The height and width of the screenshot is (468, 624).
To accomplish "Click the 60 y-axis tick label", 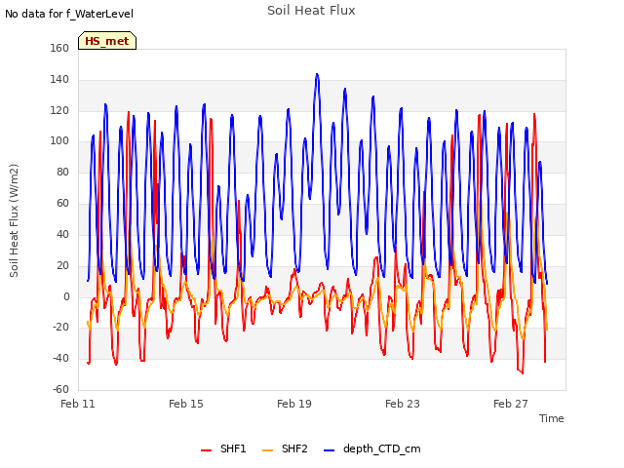I will point(62,203).
